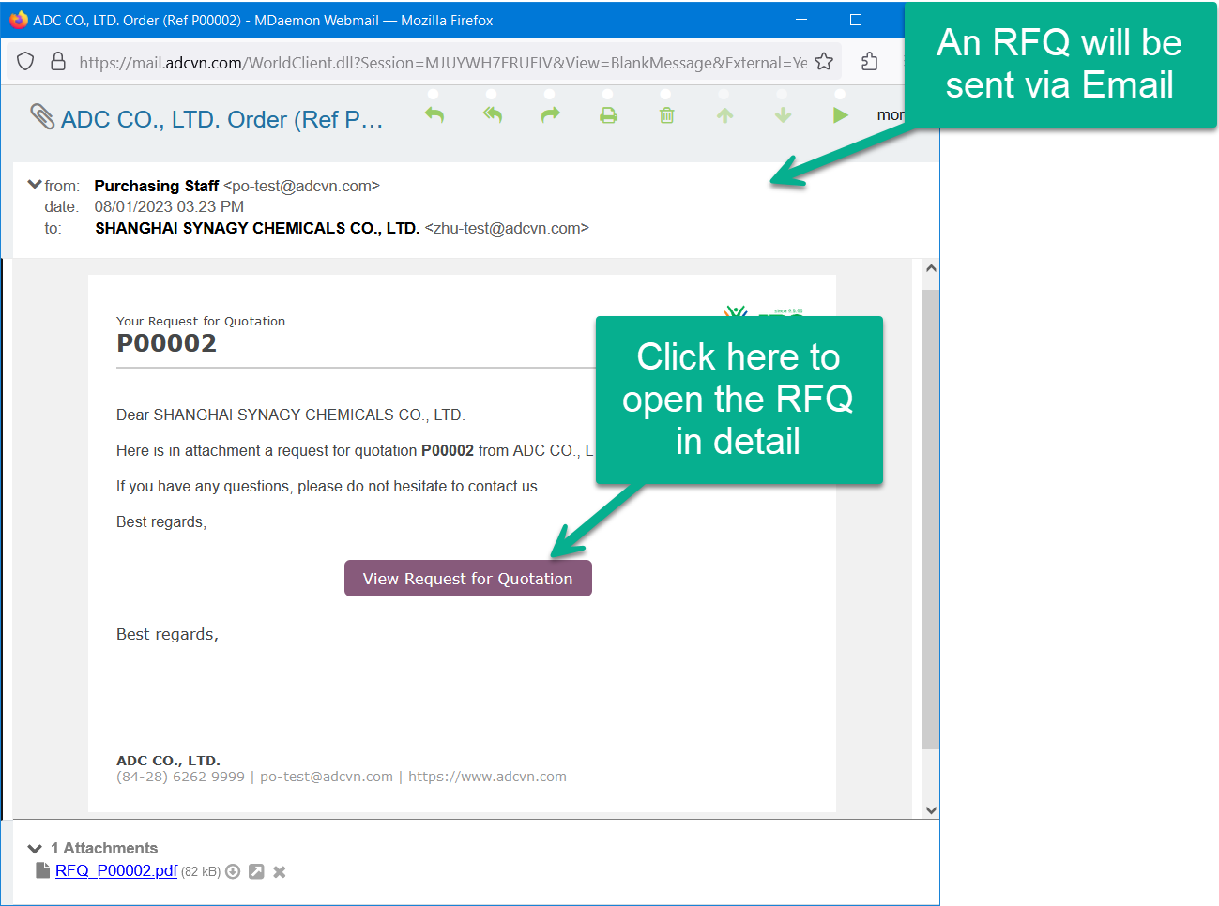Click the tracking protection shield icon

pos(25,62)
